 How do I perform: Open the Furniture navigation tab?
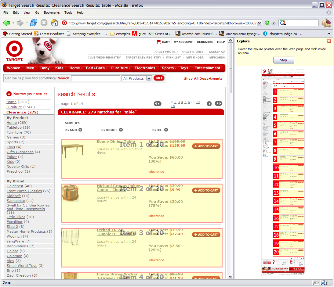[121, 68]
